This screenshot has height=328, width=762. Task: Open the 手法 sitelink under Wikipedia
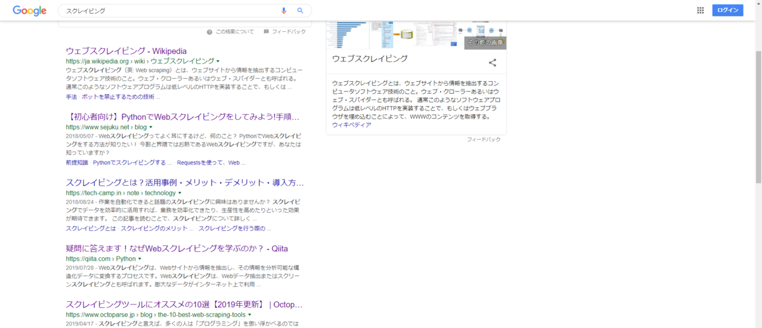[71, 96]
